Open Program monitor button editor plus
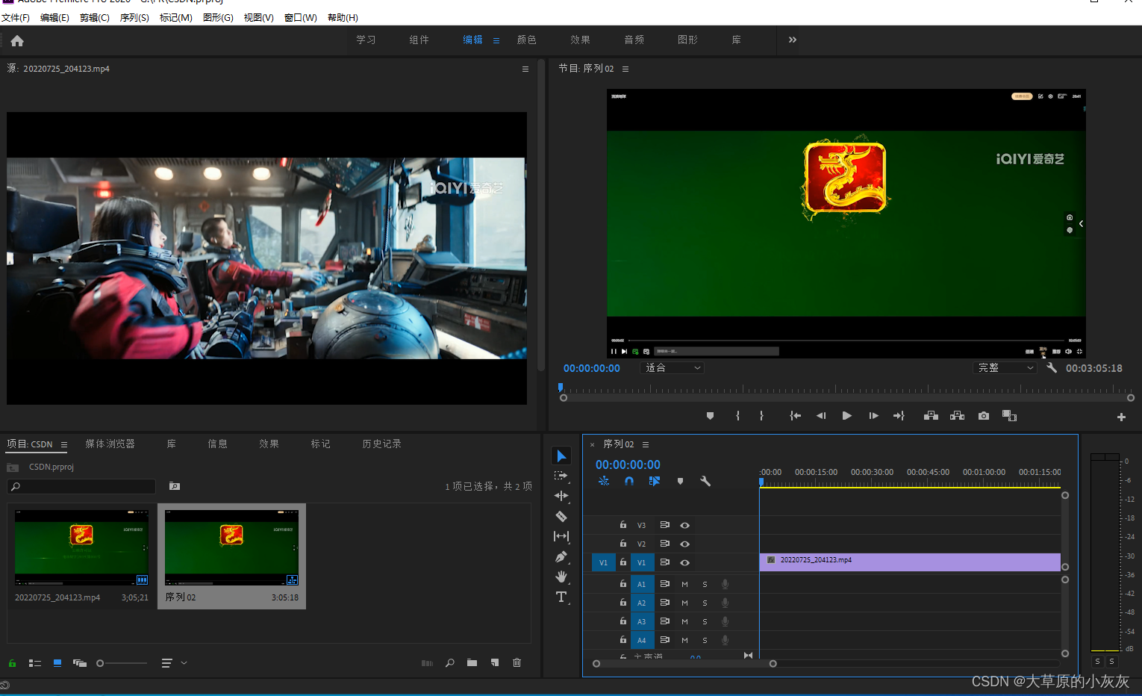 pyautogui.click(x=1121, y=417)
